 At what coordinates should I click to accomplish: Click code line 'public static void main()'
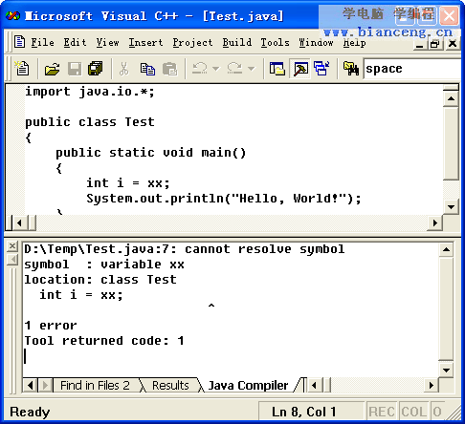coord(151,153)
